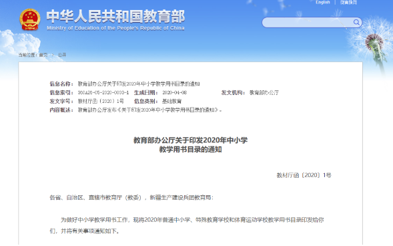Click the issuing agency value 教育部办公厅
This screenshot has height=246, width=393.
tap(264, 93)
